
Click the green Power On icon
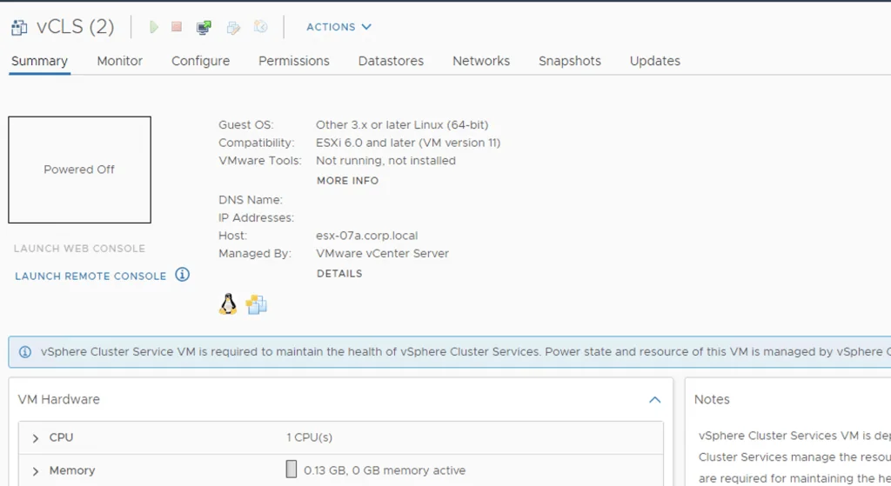[153, 27]
